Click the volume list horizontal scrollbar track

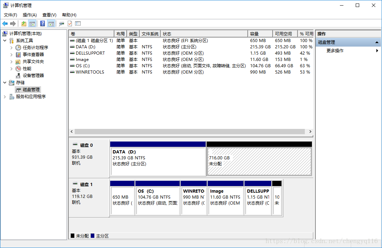tap(190, 131)
